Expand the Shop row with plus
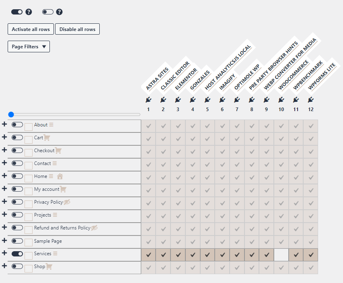The height and width of the screenshot is (283, 343). click(x=4, y=266)
